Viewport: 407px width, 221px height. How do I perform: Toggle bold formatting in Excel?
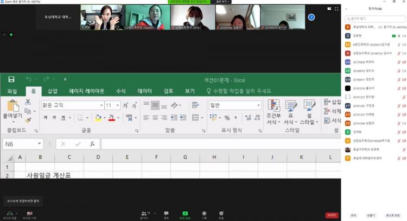[46, 117]
